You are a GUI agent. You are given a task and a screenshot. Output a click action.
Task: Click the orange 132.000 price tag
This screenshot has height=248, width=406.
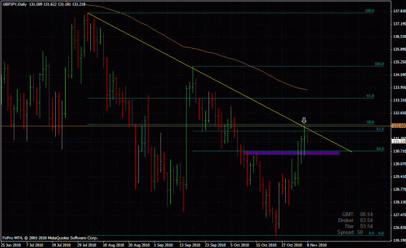399,125
